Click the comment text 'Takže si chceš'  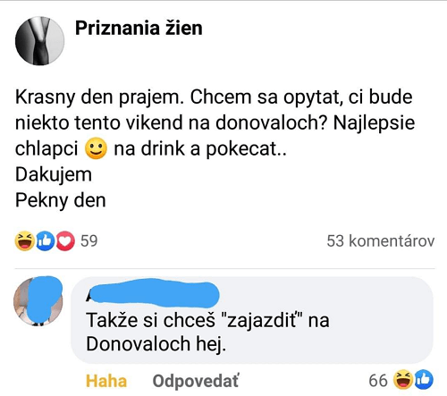[x=150, y=321]
